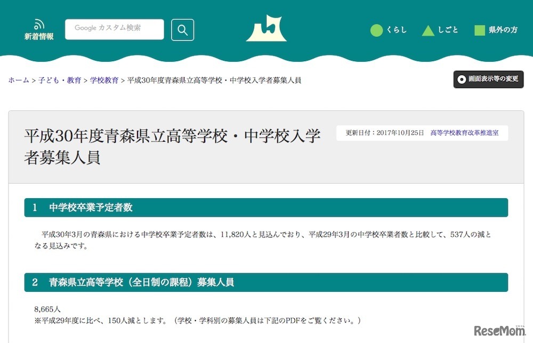
Task: Click heading 1 中学校卒業予定者数
Action: 266,208
